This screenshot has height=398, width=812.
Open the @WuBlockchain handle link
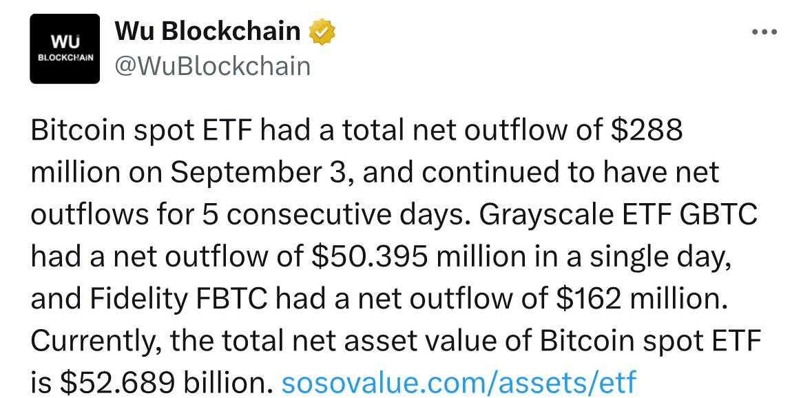point(212,66)
